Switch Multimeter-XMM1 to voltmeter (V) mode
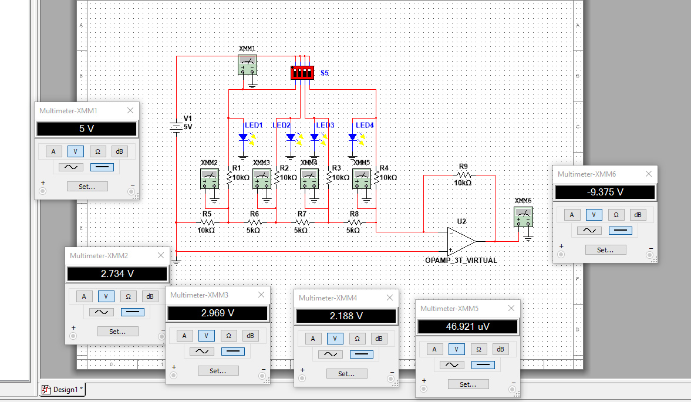The height and width of the screenshot is (402, 691). click(x=75, y=151)
